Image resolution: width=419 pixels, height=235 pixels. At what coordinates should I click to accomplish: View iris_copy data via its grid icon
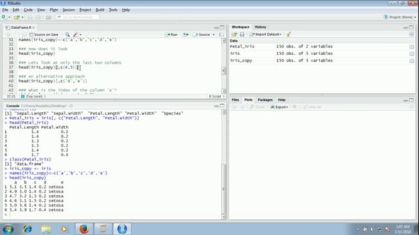[x=412, y=61]
